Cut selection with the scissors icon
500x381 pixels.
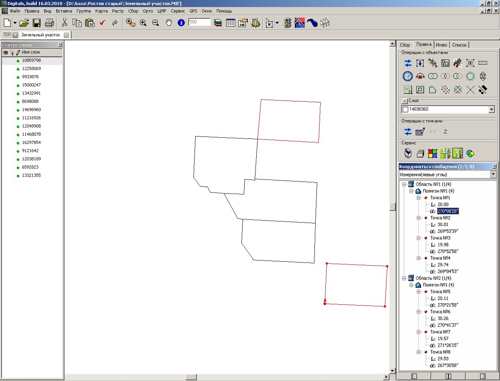pyautogui.click(x=65, y=23)
